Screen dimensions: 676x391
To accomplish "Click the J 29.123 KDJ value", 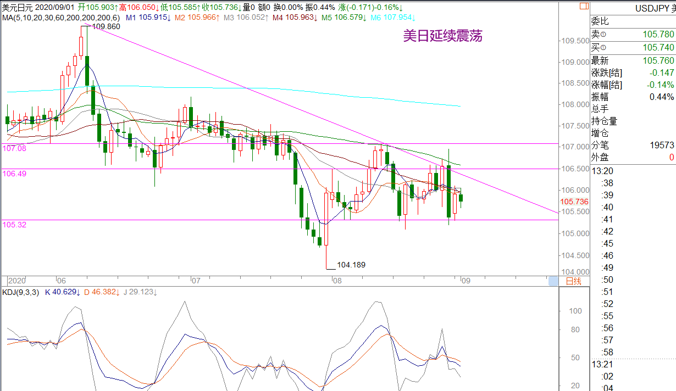I will pos(140,292).
